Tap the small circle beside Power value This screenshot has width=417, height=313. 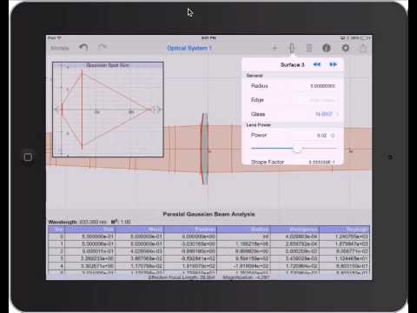[x=333, y=136]
